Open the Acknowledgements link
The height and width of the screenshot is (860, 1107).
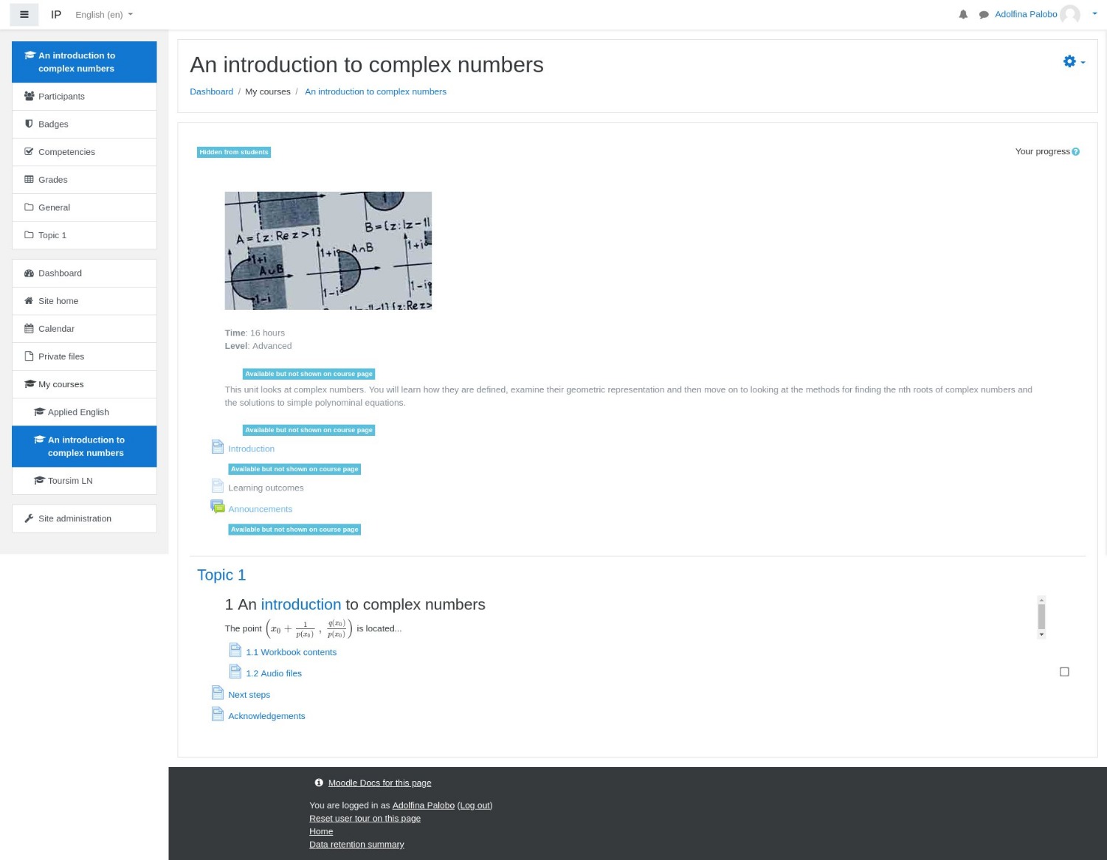266,716
